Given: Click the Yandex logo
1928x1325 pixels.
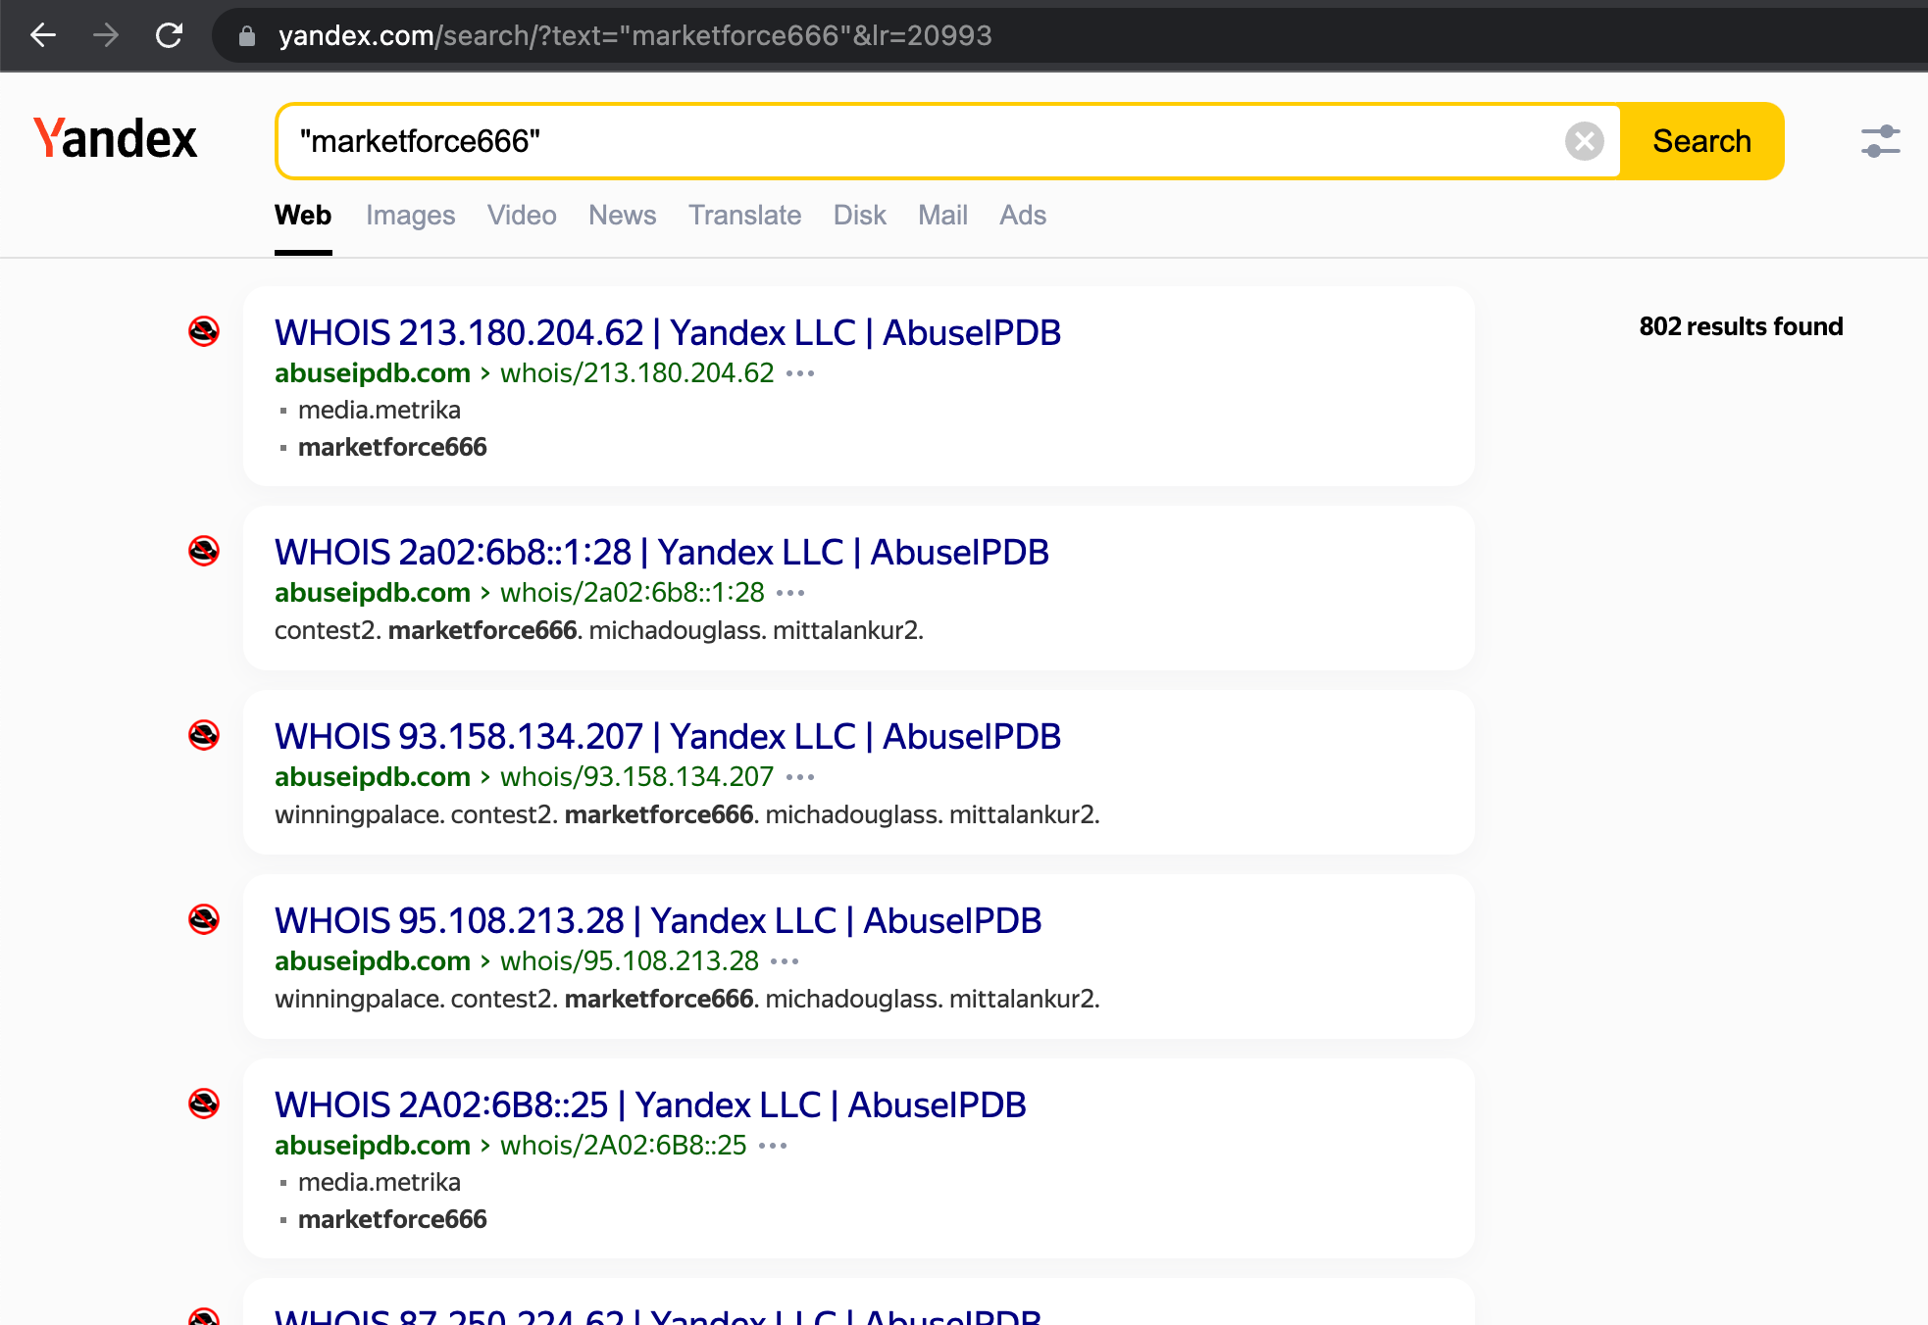Looking at the screenshot, I should (116, 138).
